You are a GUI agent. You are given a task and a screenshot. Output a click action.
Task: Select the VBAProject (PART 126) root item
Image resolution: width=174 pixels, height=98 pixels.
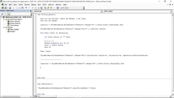(x=18, y=17)
